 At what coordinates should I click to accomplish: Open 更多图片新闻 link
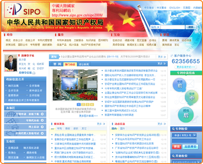88,116
